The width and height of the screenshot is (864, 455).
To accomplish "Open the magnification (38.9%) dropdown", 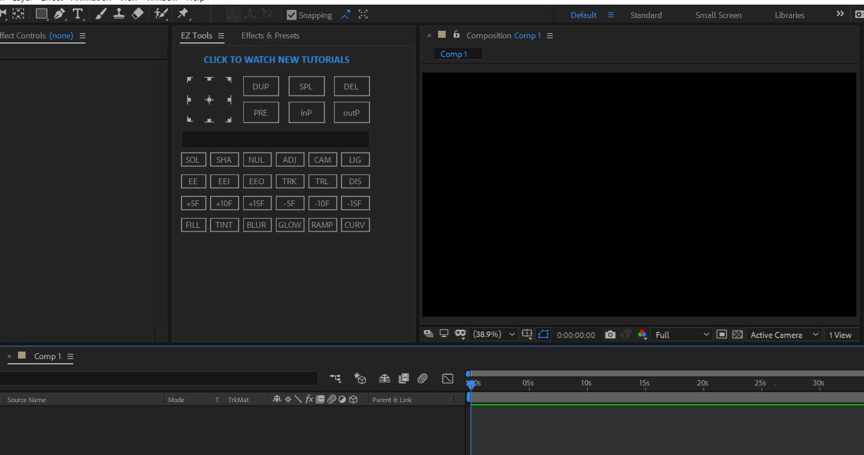I will pyautogui.click(x=494, y=335).
